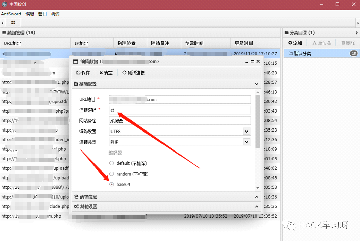
Task: Minimize the 编辑数据 dialog
Action: tap(246, 62)
